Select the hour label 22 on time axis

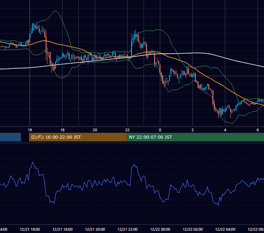[x=127, y=130]
